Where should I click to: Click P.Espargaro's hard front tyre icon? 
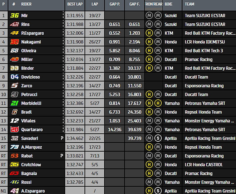pyautogui.click(x=149, y=33)
